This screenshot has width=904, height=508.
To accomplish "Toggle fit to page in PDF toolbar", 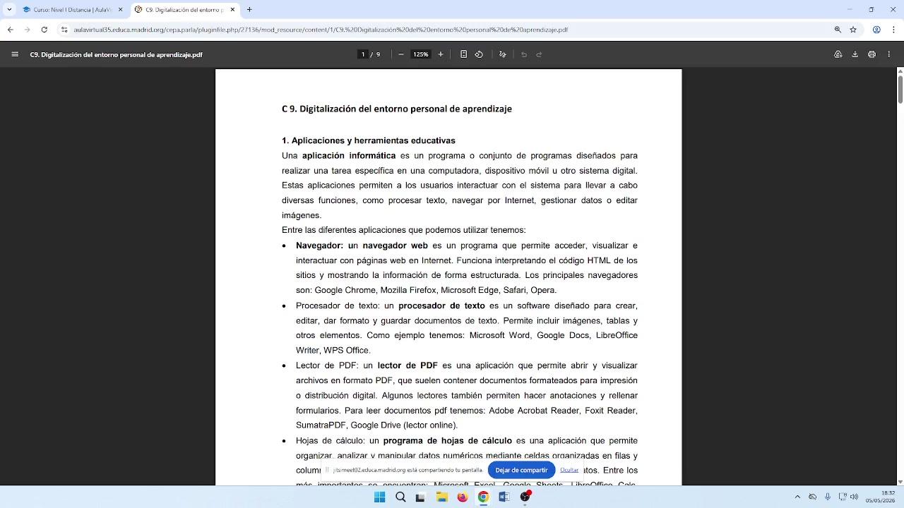I will 463,54.
